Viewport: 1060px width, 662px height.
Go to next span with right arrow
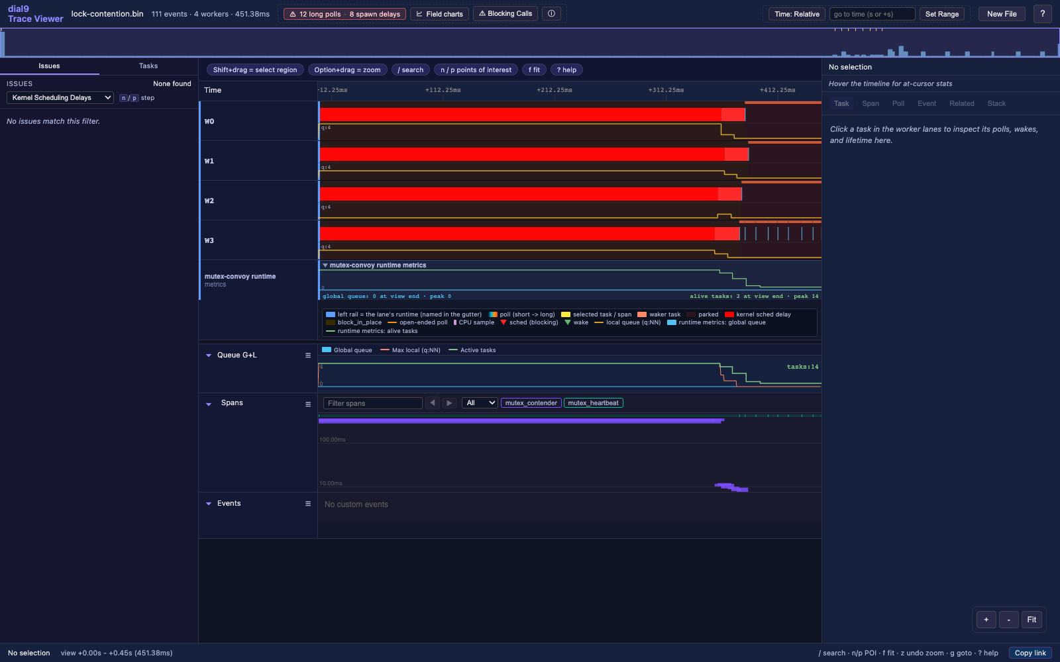coord(449,403)
